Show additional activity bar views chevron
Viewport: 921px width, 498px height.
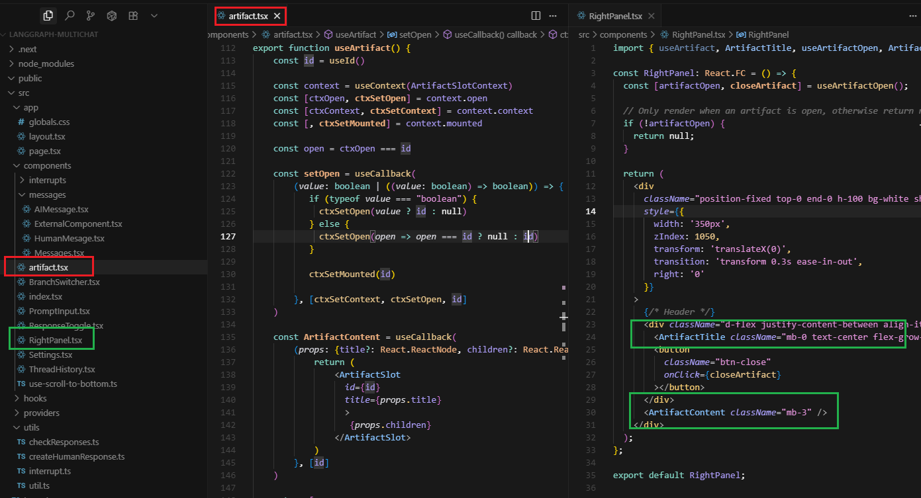coord(154,15)
